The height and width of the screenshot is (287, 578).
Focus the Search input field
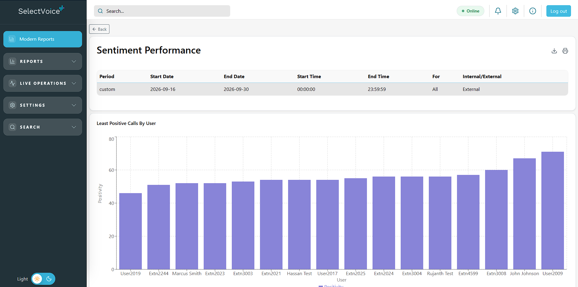pos(162,11)
